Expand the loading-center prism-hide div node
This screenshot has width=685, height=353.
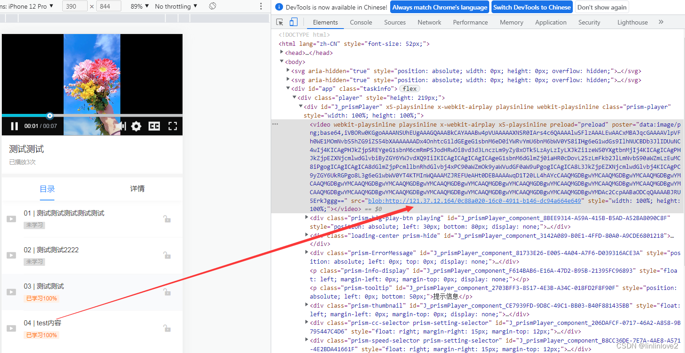tap(307, 235)
